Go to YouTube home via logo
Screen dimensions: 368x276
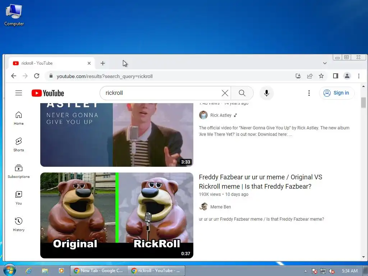(48, 93)
